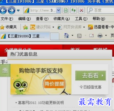Open the 查看(V) menu

coord(42,19)
